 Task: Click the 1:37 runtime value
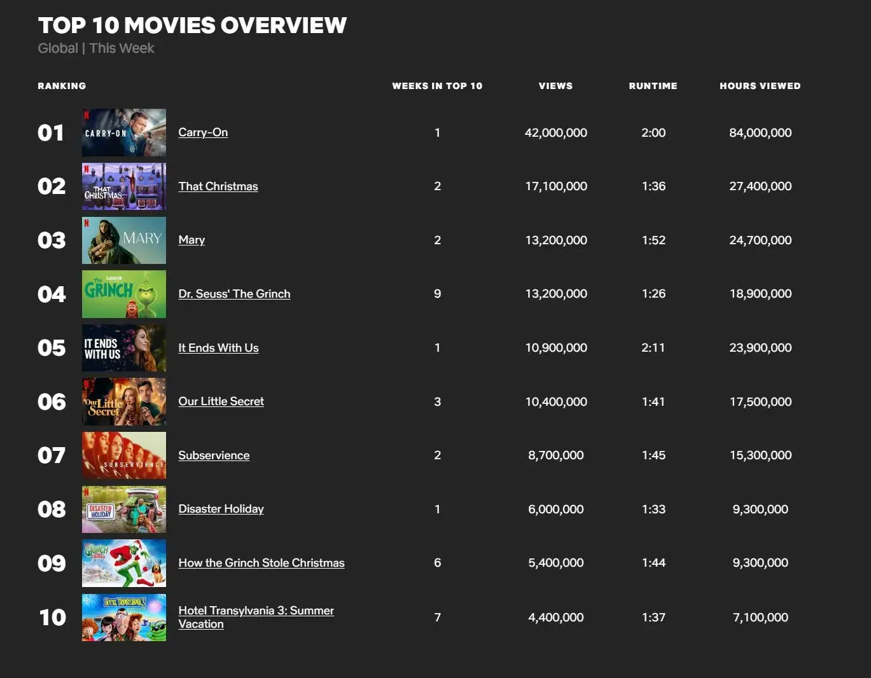pyautogui.click(x=653, y=618)
